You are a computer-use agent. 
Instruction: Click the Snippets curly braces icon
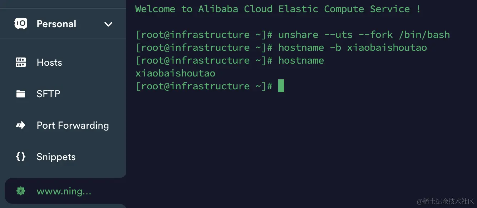click(x=21, y=157)
